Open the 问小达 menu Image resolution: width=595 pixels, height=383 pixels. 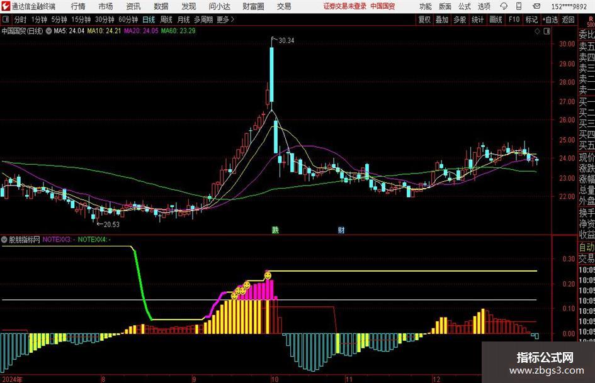[219, 6]
